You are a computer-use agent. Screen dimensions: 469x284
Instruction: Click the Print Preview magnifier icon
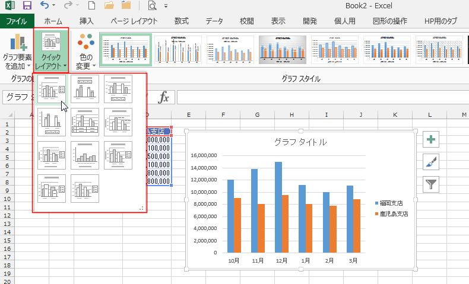pyautogui.click(x=152, y=6)
